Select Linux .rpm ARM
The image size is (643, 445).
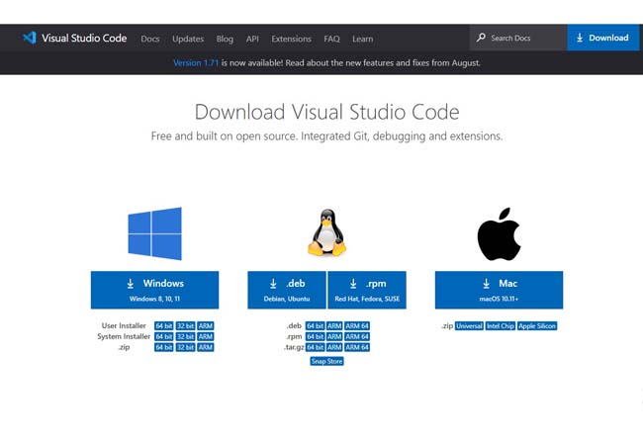pos(334,336)
